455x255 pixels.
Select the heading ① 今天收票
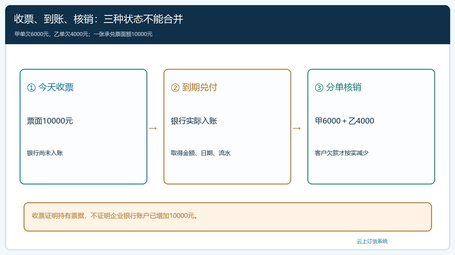(x=50, y=87)
